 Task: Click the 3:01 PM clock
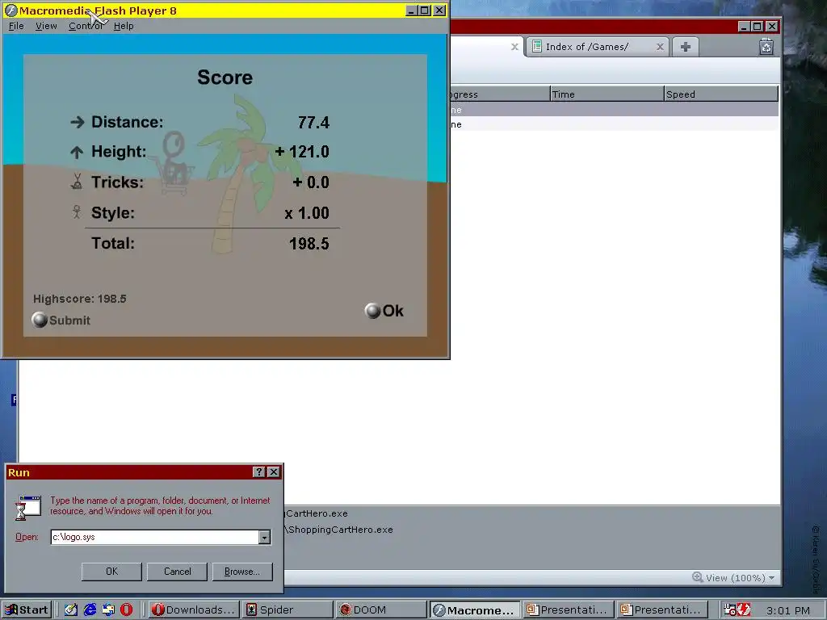(x=788, y=610)
